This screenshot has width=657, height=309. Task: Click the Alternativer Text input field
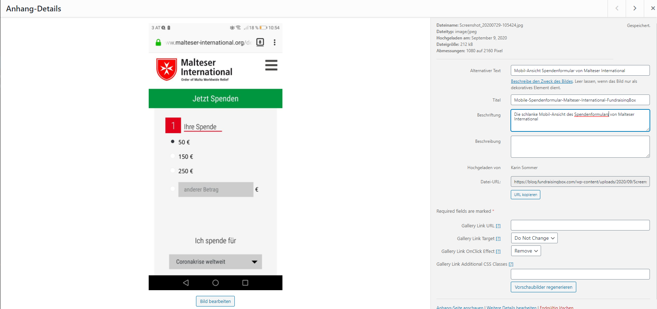click(x=580, y=70)
